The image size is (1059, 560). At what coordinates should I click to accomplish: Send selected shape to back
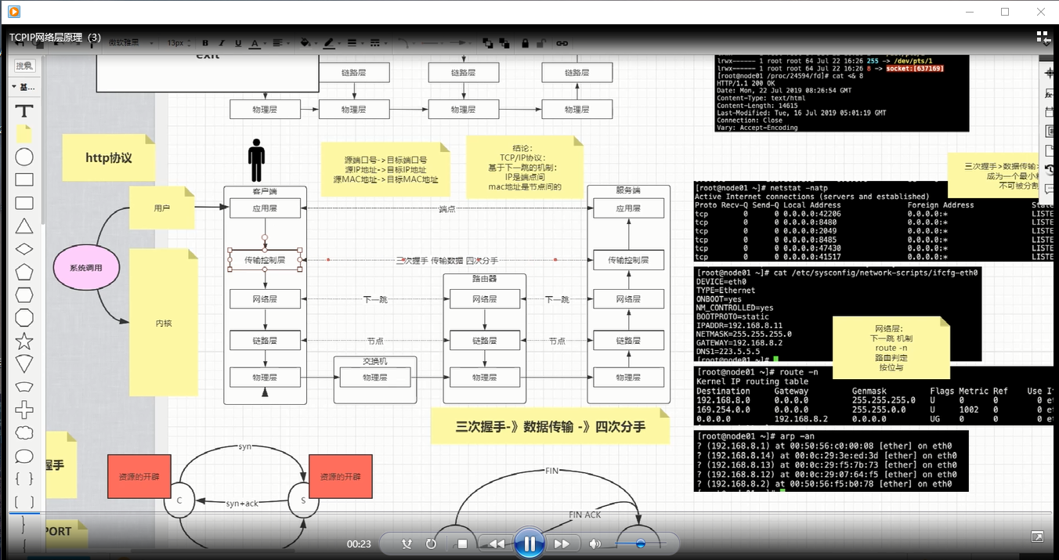click(505, 43)
